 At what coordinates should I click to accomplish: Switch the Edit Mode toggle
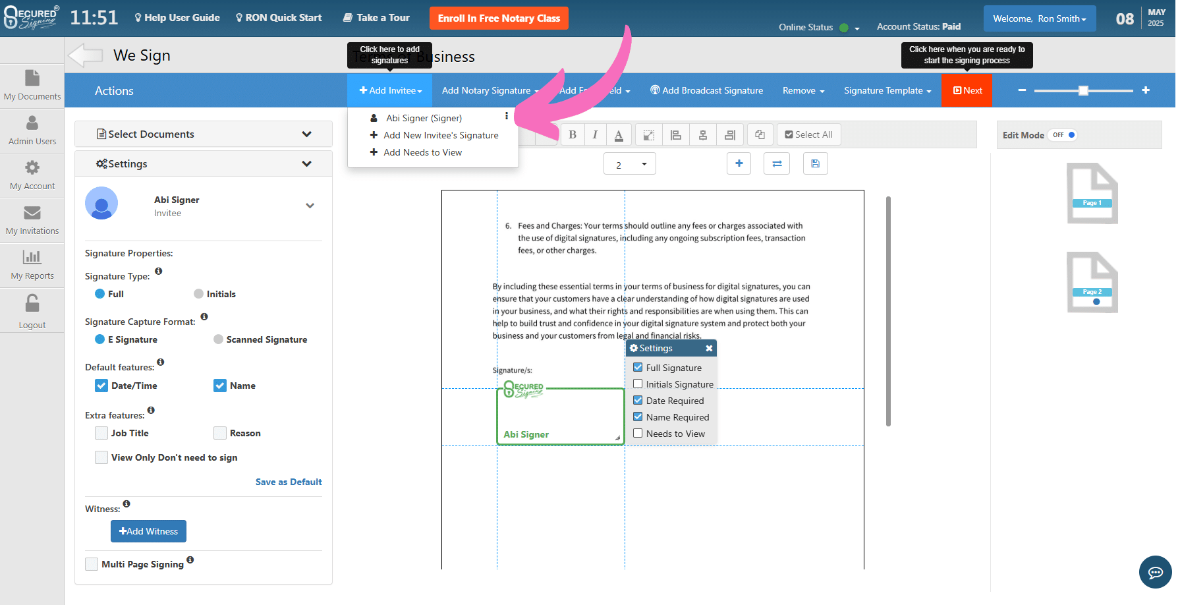(x=1063, y=134)
